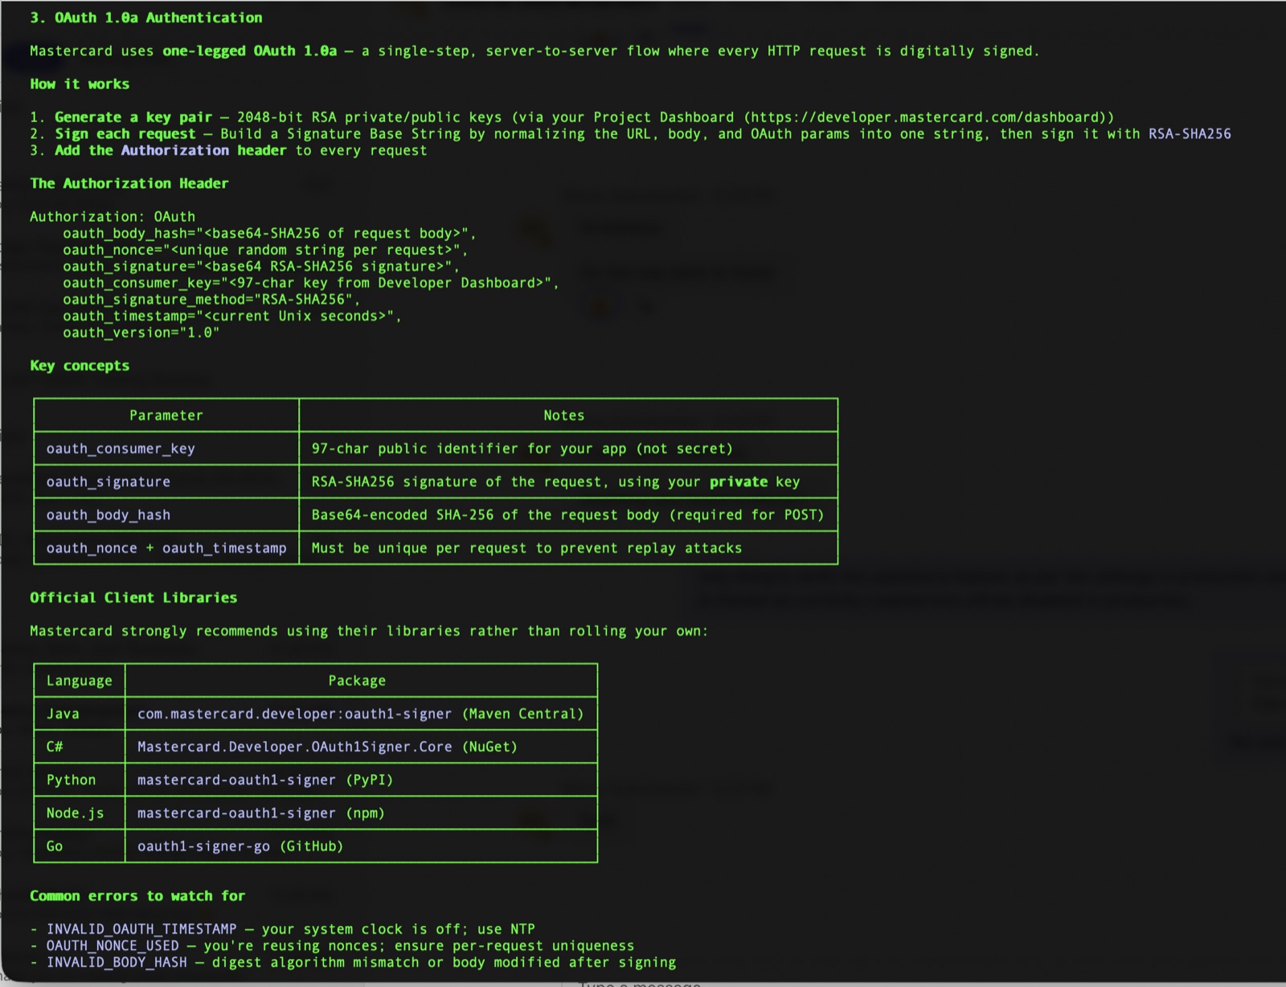Screen dimensions: 1286x987
Task: Click the oauth_version="1.0" line
Action: [x=141, y=333]
